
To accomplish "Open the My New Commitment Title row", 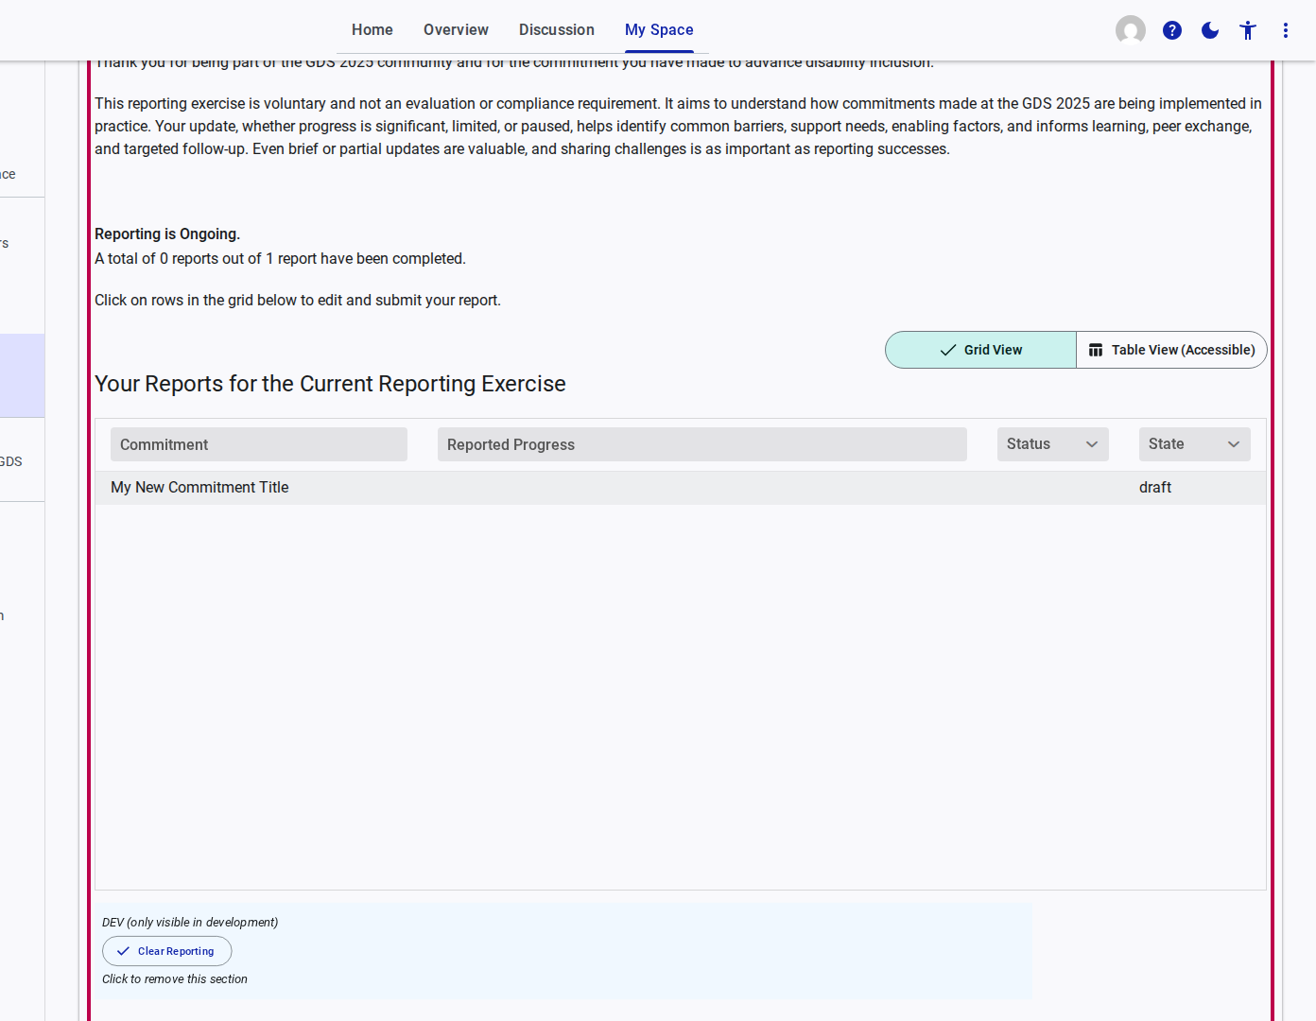I will [199, 488].
